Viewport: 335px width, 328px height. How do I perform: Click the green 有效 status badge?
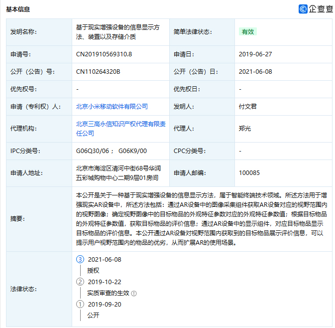click(247, 31)
